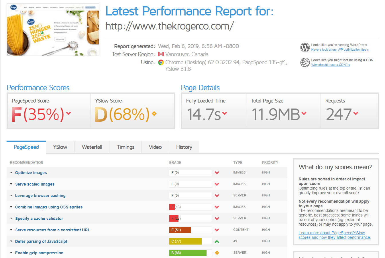
Task: Click Serve resources consistent URL trend arrow
Action: tap(217, 230)
